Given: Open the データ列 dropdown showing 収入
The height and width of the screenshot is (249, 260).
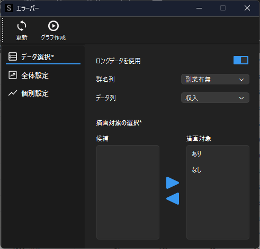Looking at the screenshot, I should click(x=215, y=98).
